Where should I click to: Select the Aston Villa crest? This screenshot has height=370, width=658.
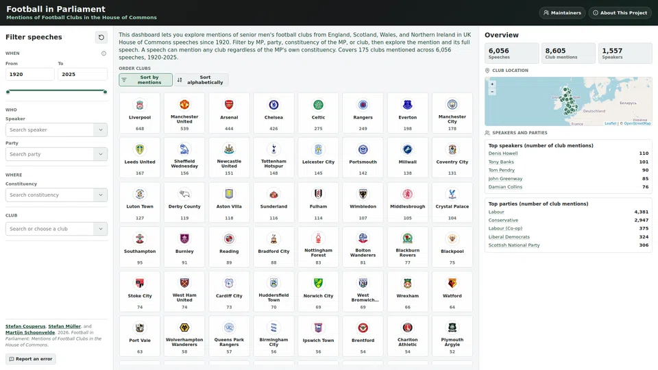[x=229, y=194]
